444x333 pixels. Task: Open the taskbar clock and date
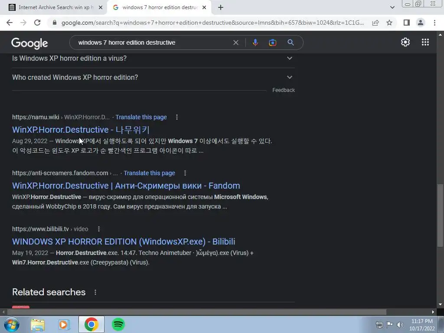[422, 325]
